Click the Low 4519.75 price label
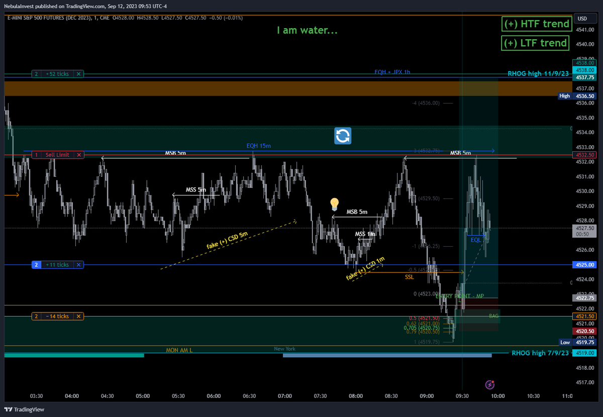 (577, 342)
